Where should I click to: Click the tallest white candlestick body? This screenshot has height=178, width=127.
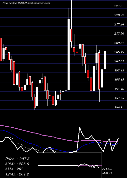pyautogui.click(x=69, y=54)
